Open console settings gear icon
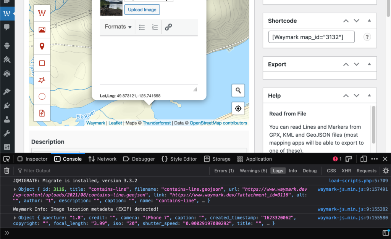Image resolution: width=391 pixels, height=239 pixels. [386, 170]
